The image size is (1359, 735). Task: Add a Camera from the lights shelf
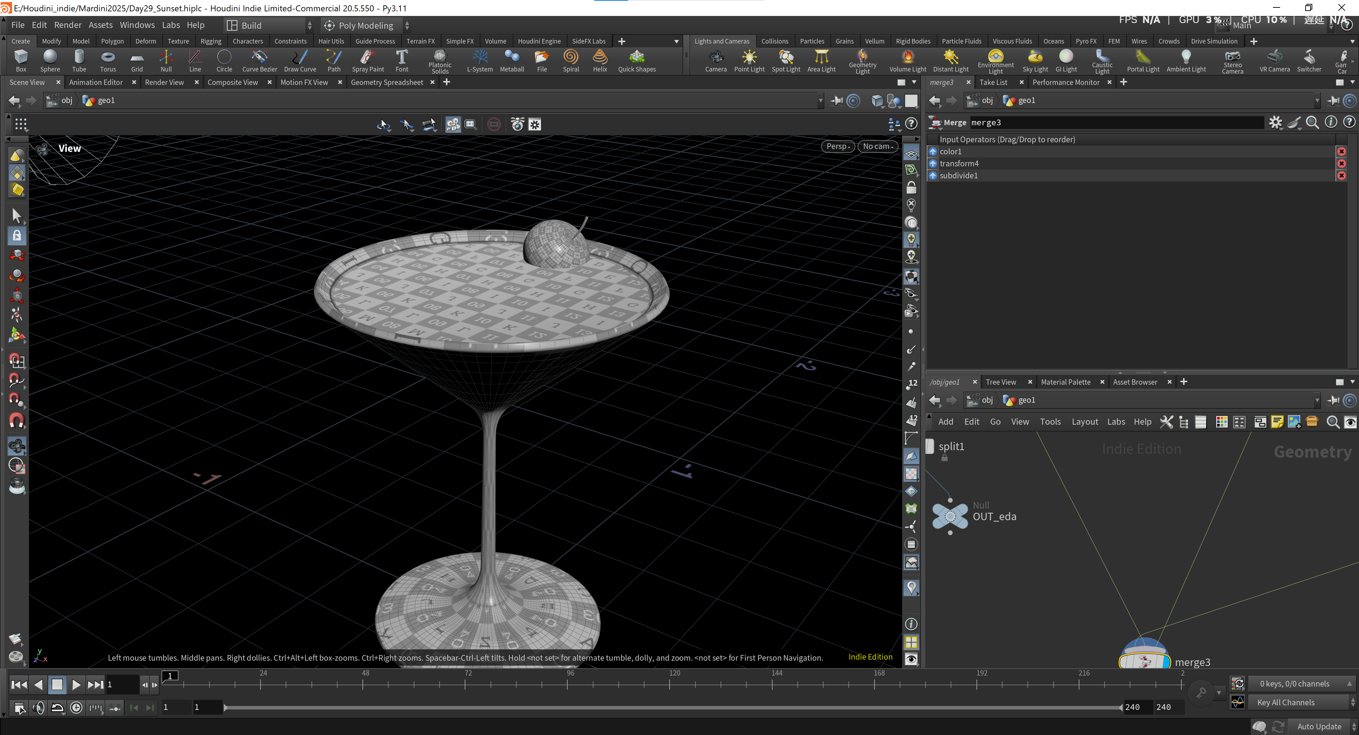pyautogui.click(x=716, y=60)
